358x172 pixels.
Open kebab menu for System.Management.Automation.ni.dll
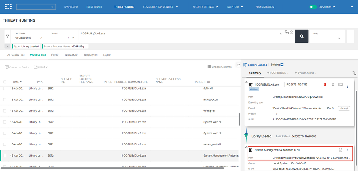pyautogui.click(x=347, y=150)
